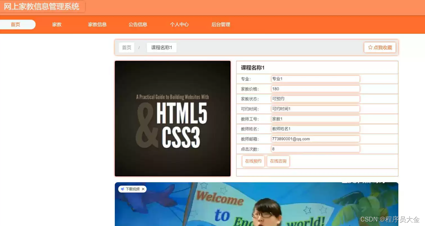
Task: Click the 点击次数: label text
Action: pos(250,149)
